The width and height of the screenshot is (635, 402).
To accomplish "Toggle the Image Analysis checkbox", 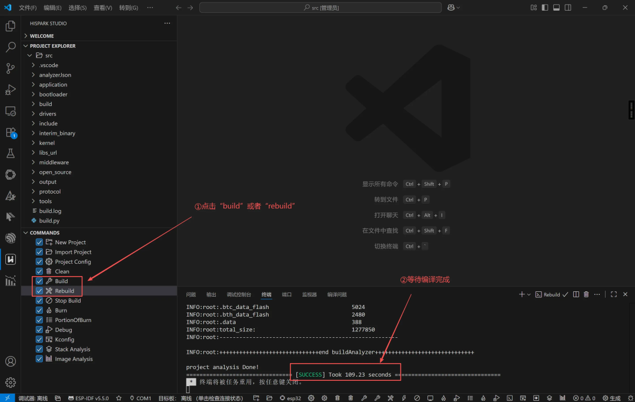I will (39, 358).
